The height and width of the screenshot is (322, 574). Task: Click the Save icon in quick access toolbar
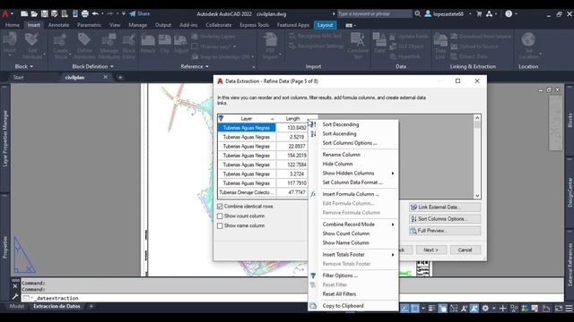pos(44,14)
